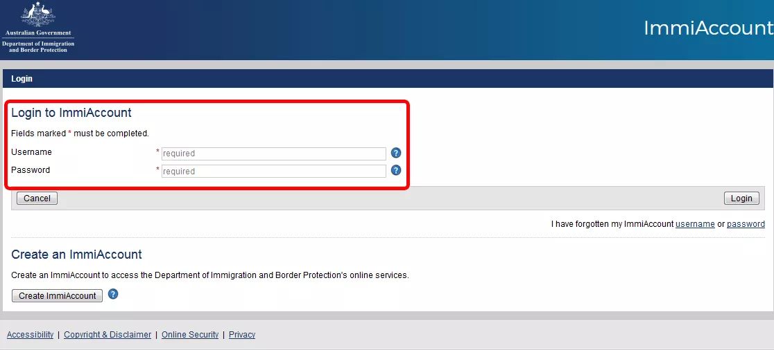Click the Username field label
Screen dimensions: 774x350
point(32,152)
